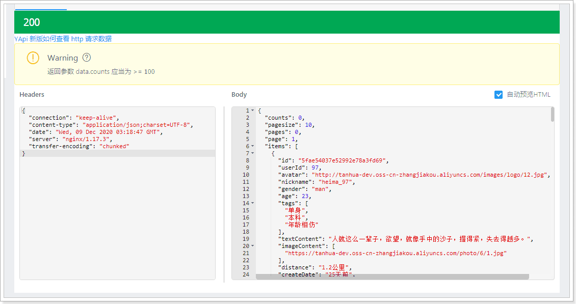Click the green 200 status banner
Screen dimensions: 576x304
coord(286,22)
